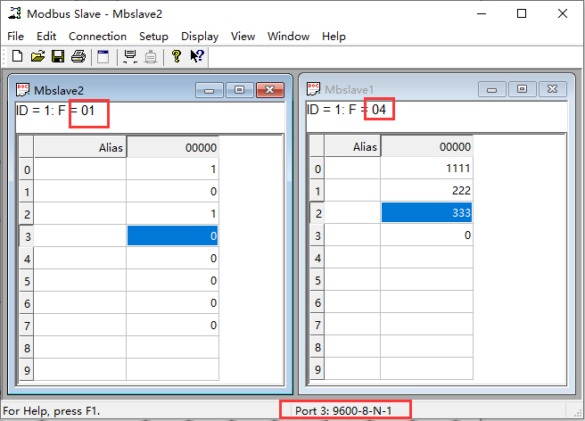Screen dimensions: 585x421
Task: Open the Window menu
Action: click(288, 37)
